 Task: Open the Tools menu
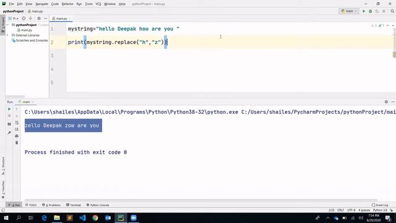click(88, 4)
